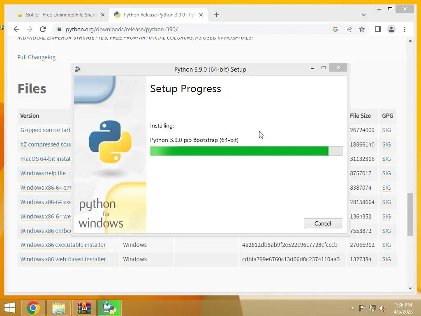This screenshot has width=421, height=316.
Task: Open SIG link for file size 31132316
Action: coord(386,159)
